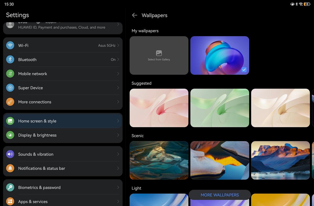
Task: Open Mobile network using its chevron
Action: (118, 74)
